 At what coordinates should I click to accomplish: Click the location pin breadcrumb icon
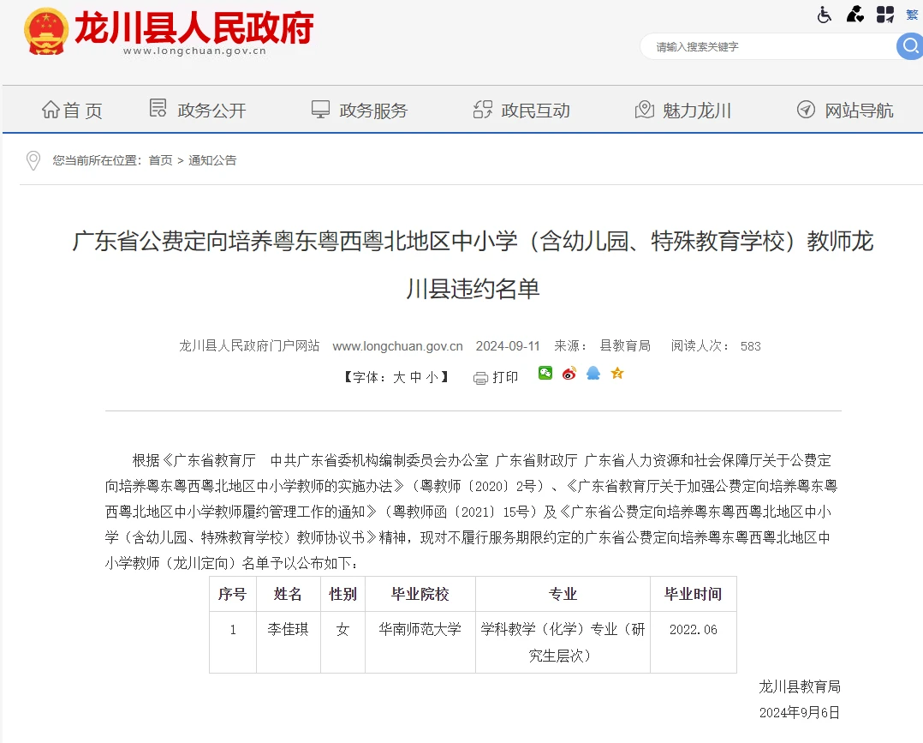[x=33, y=160]
